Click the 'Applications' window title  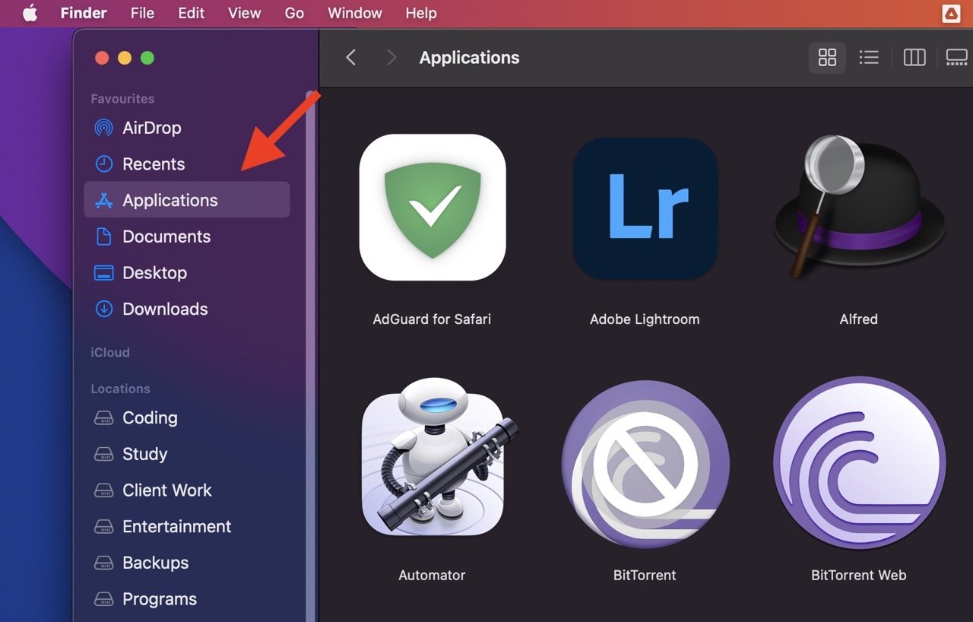click(470, 58)
